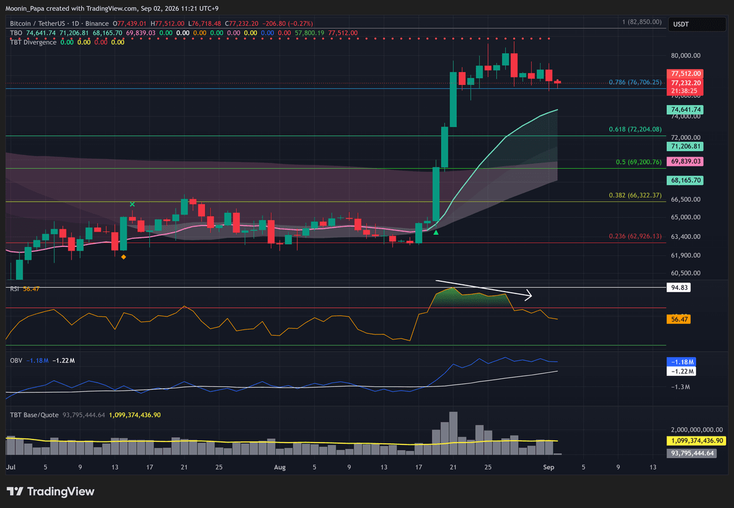The image size is (734, 508).
Task: Click the 61,900.00 price axis value
Action: coord(686,255)
